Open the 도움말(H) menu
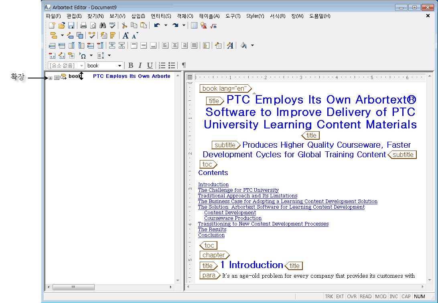 [x=320, y=16]
